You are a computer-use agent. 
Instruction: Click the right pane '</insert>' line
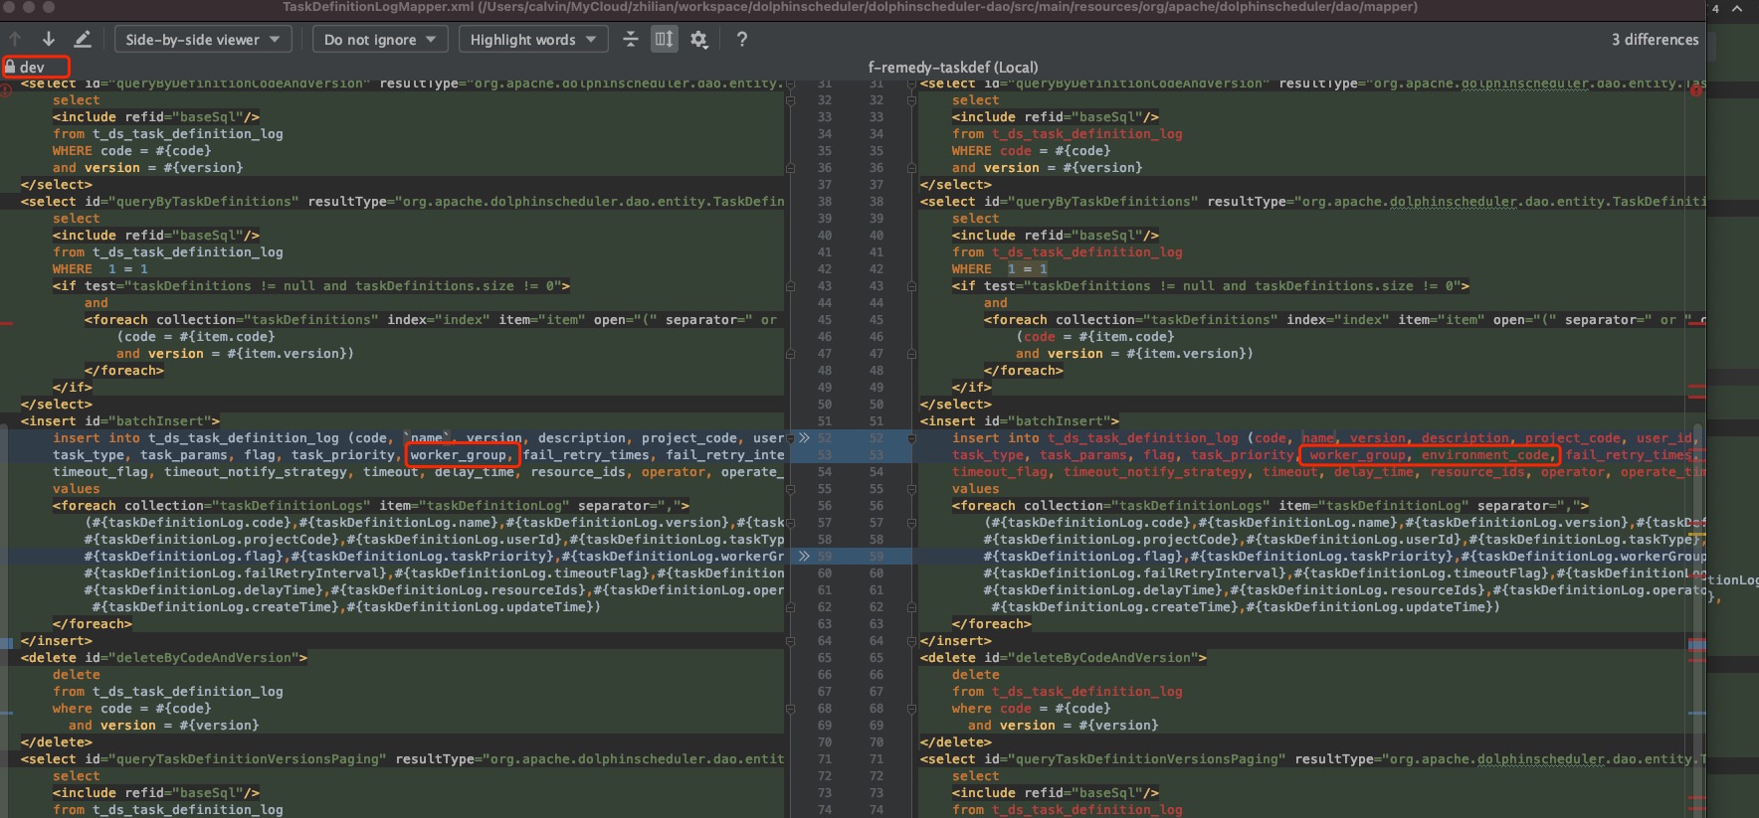click(955, 640)
